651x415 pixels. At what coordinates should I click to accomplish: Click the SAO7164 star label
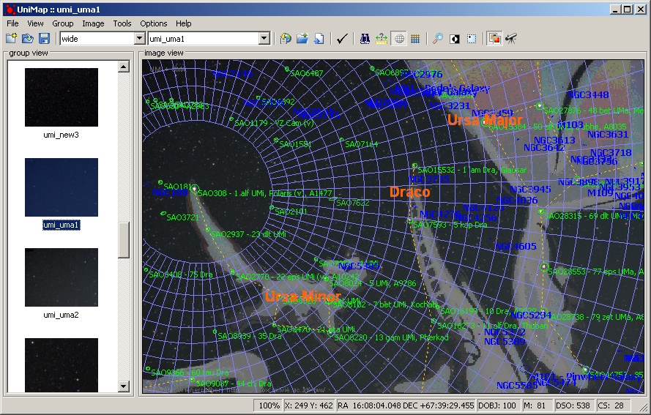click(362, 144)
